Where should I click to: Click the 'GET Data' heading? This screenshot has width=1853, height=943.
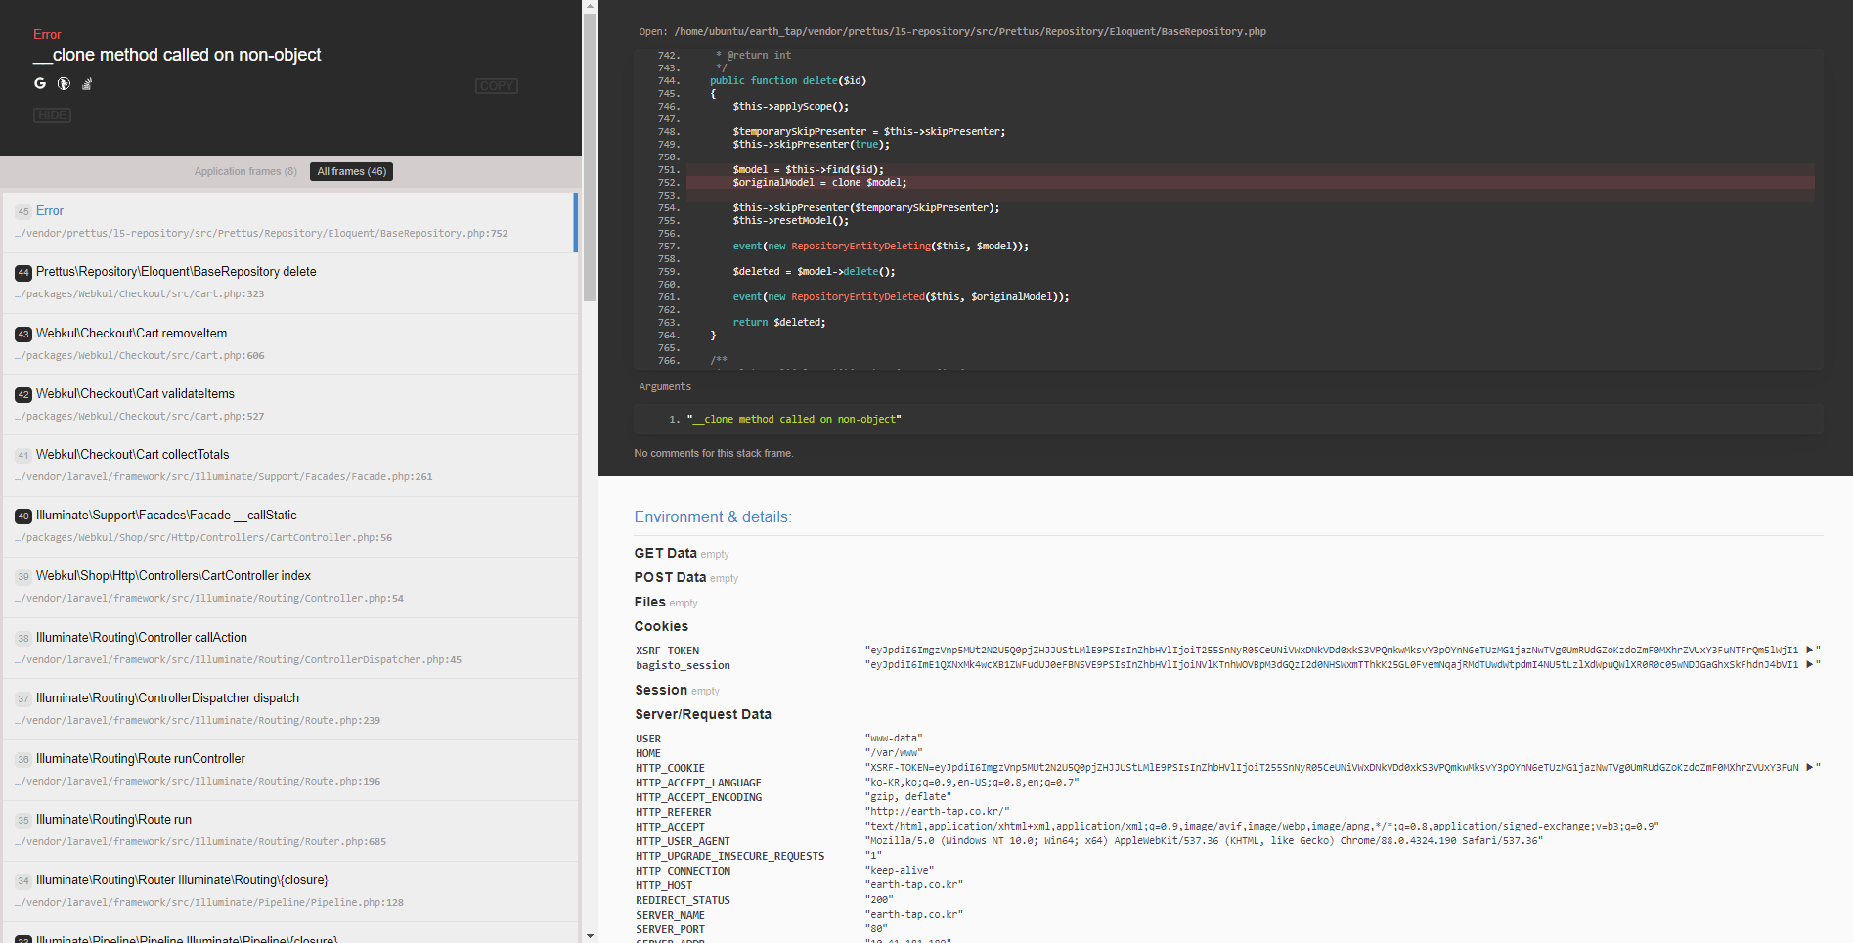[666, 553]
